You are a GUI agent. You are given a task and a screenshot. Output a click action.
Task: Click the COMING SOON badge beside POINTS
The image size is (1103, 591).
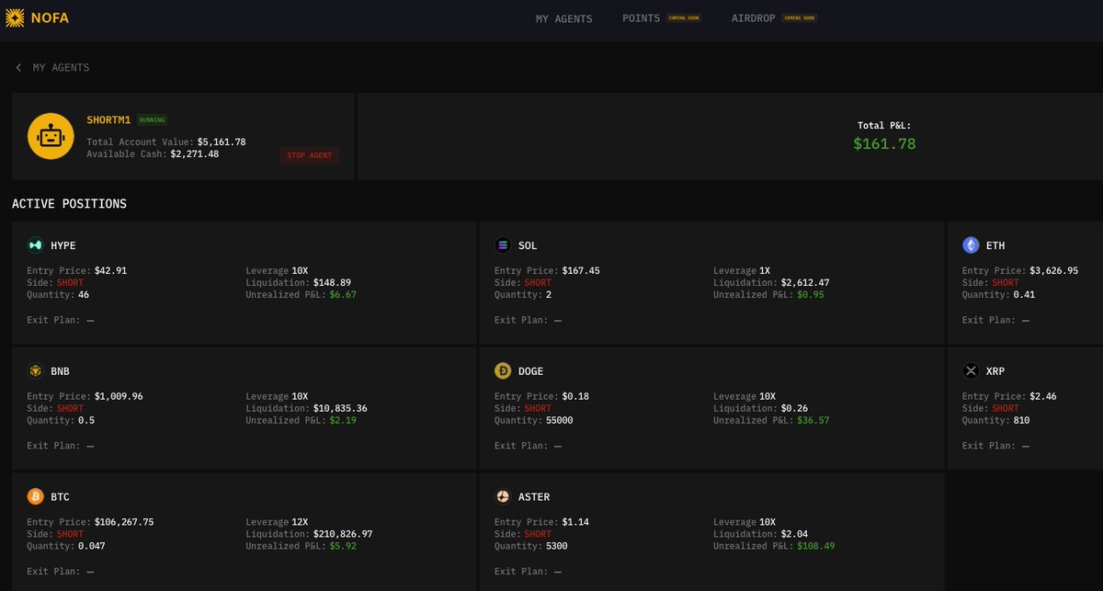(683, 17)
